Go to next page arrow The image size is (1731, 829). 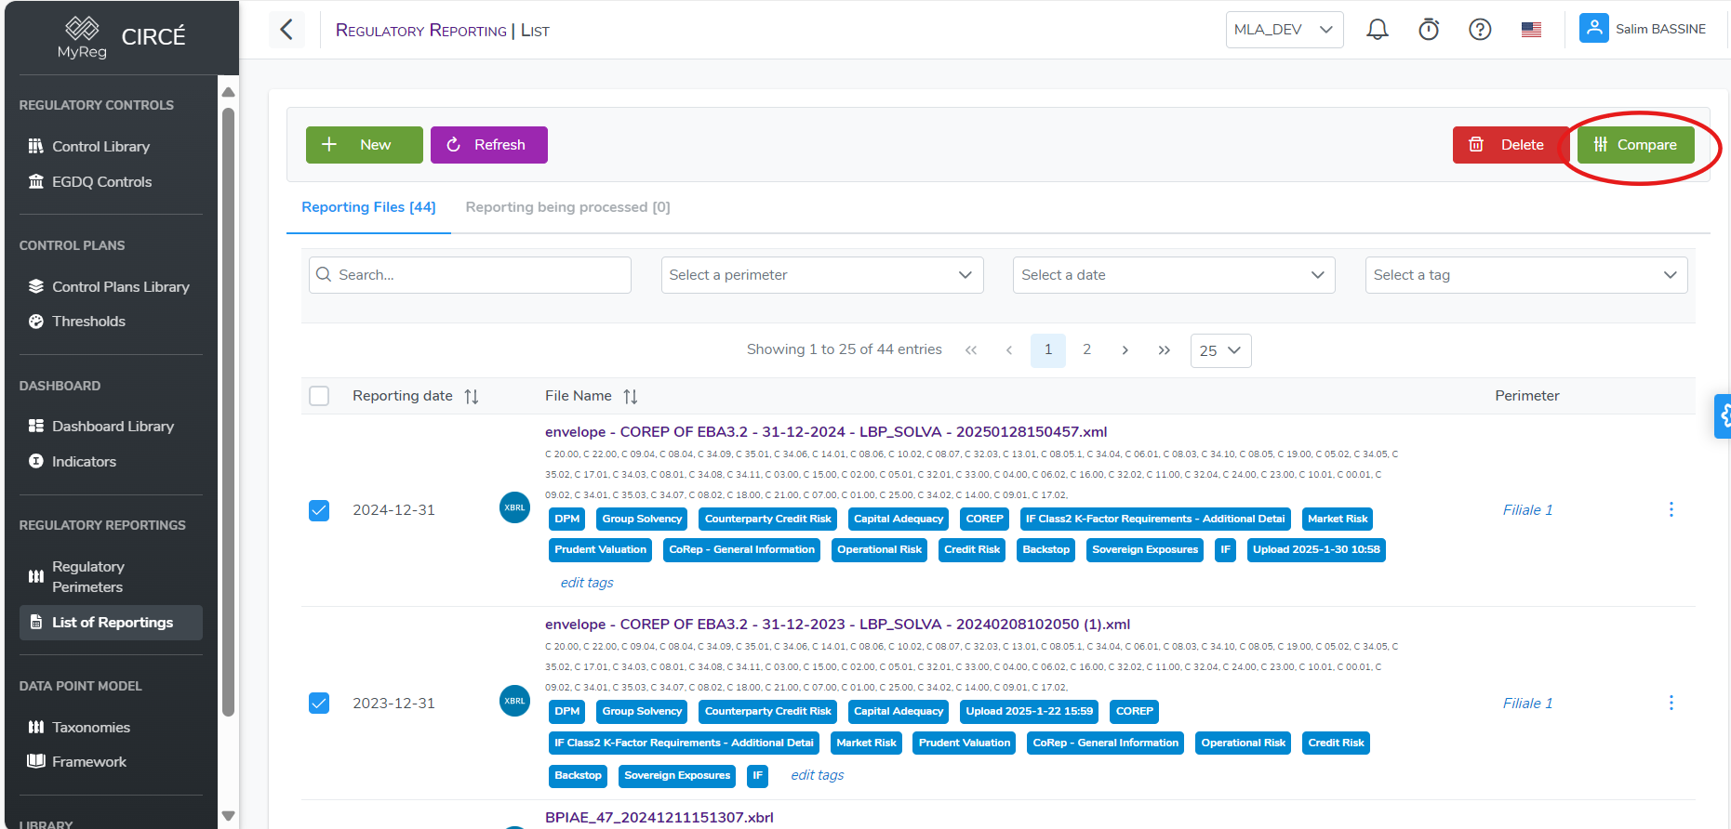click(1125, 350)
